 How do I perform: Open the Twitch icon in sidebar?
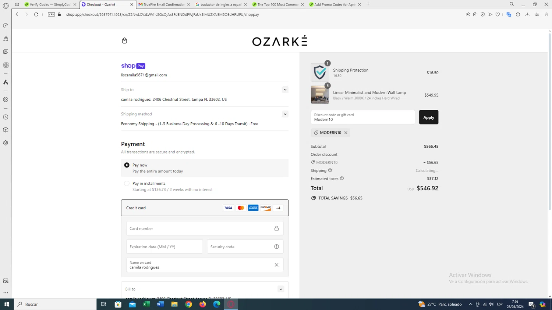click(x=6, y=52)
